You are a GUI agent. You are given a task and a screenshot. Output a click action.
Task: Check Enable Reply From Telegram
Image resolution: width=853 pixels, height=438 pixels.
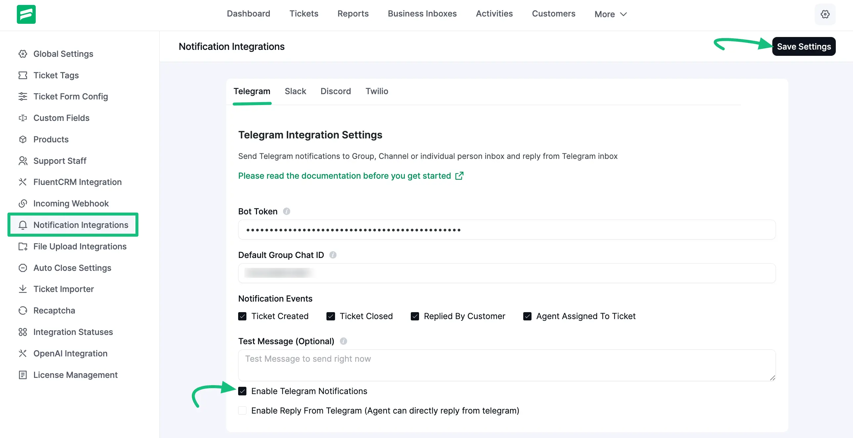[242, 411]
